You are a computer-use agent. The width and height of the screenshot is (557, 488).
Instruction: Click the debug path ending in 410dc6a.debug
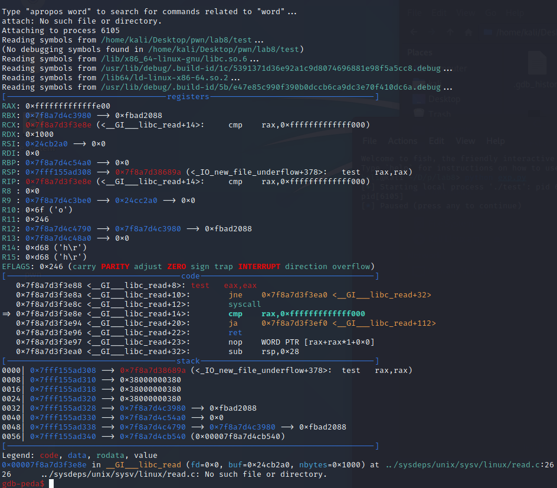pyautogui.click(x=271, y=87)
